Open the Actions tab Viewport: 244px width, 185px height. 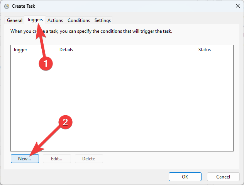(55, 20)
